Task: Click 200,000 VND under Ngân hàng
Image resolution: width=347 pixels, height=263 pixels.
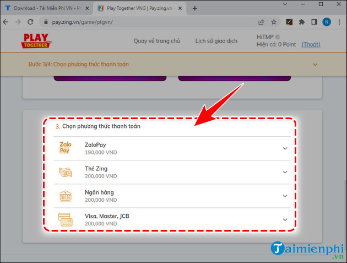Action: [101, 200]
